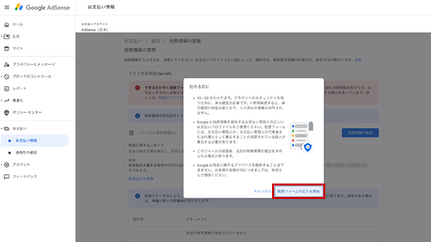
Task: Open フィードバック via its speech-bubble icon
Action: click(x=7, y=177)
